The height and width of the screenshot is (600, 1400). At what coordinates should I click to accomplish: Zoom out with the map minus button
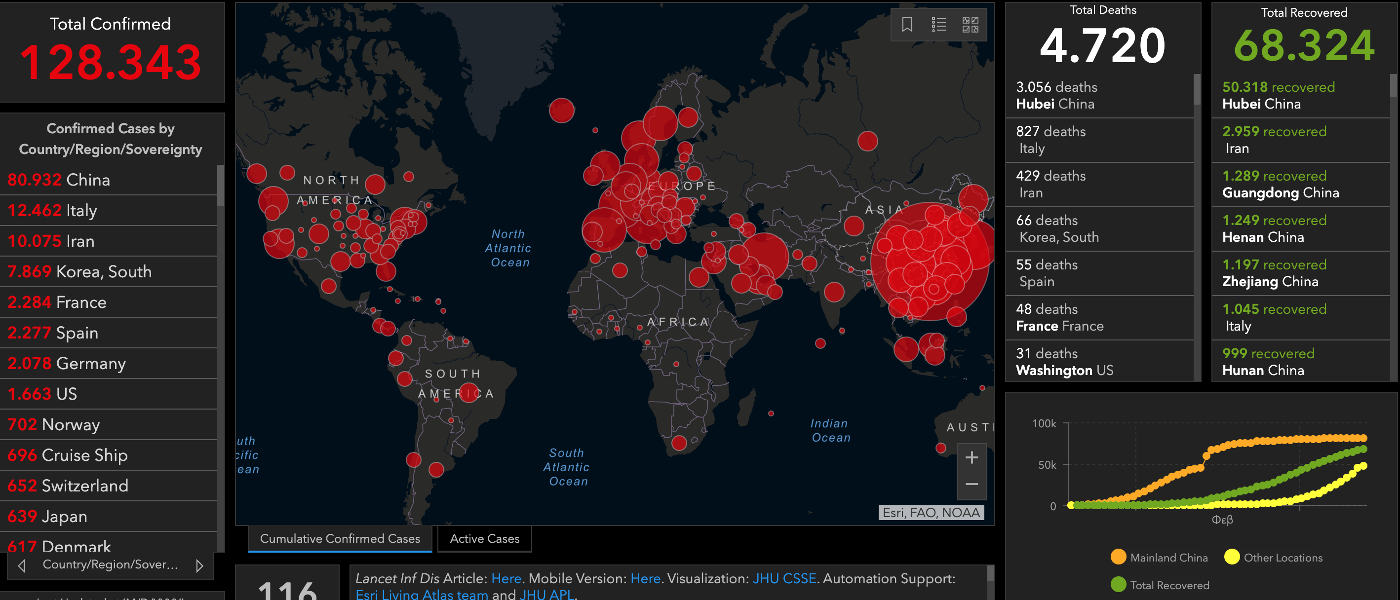tap(972, 484)
